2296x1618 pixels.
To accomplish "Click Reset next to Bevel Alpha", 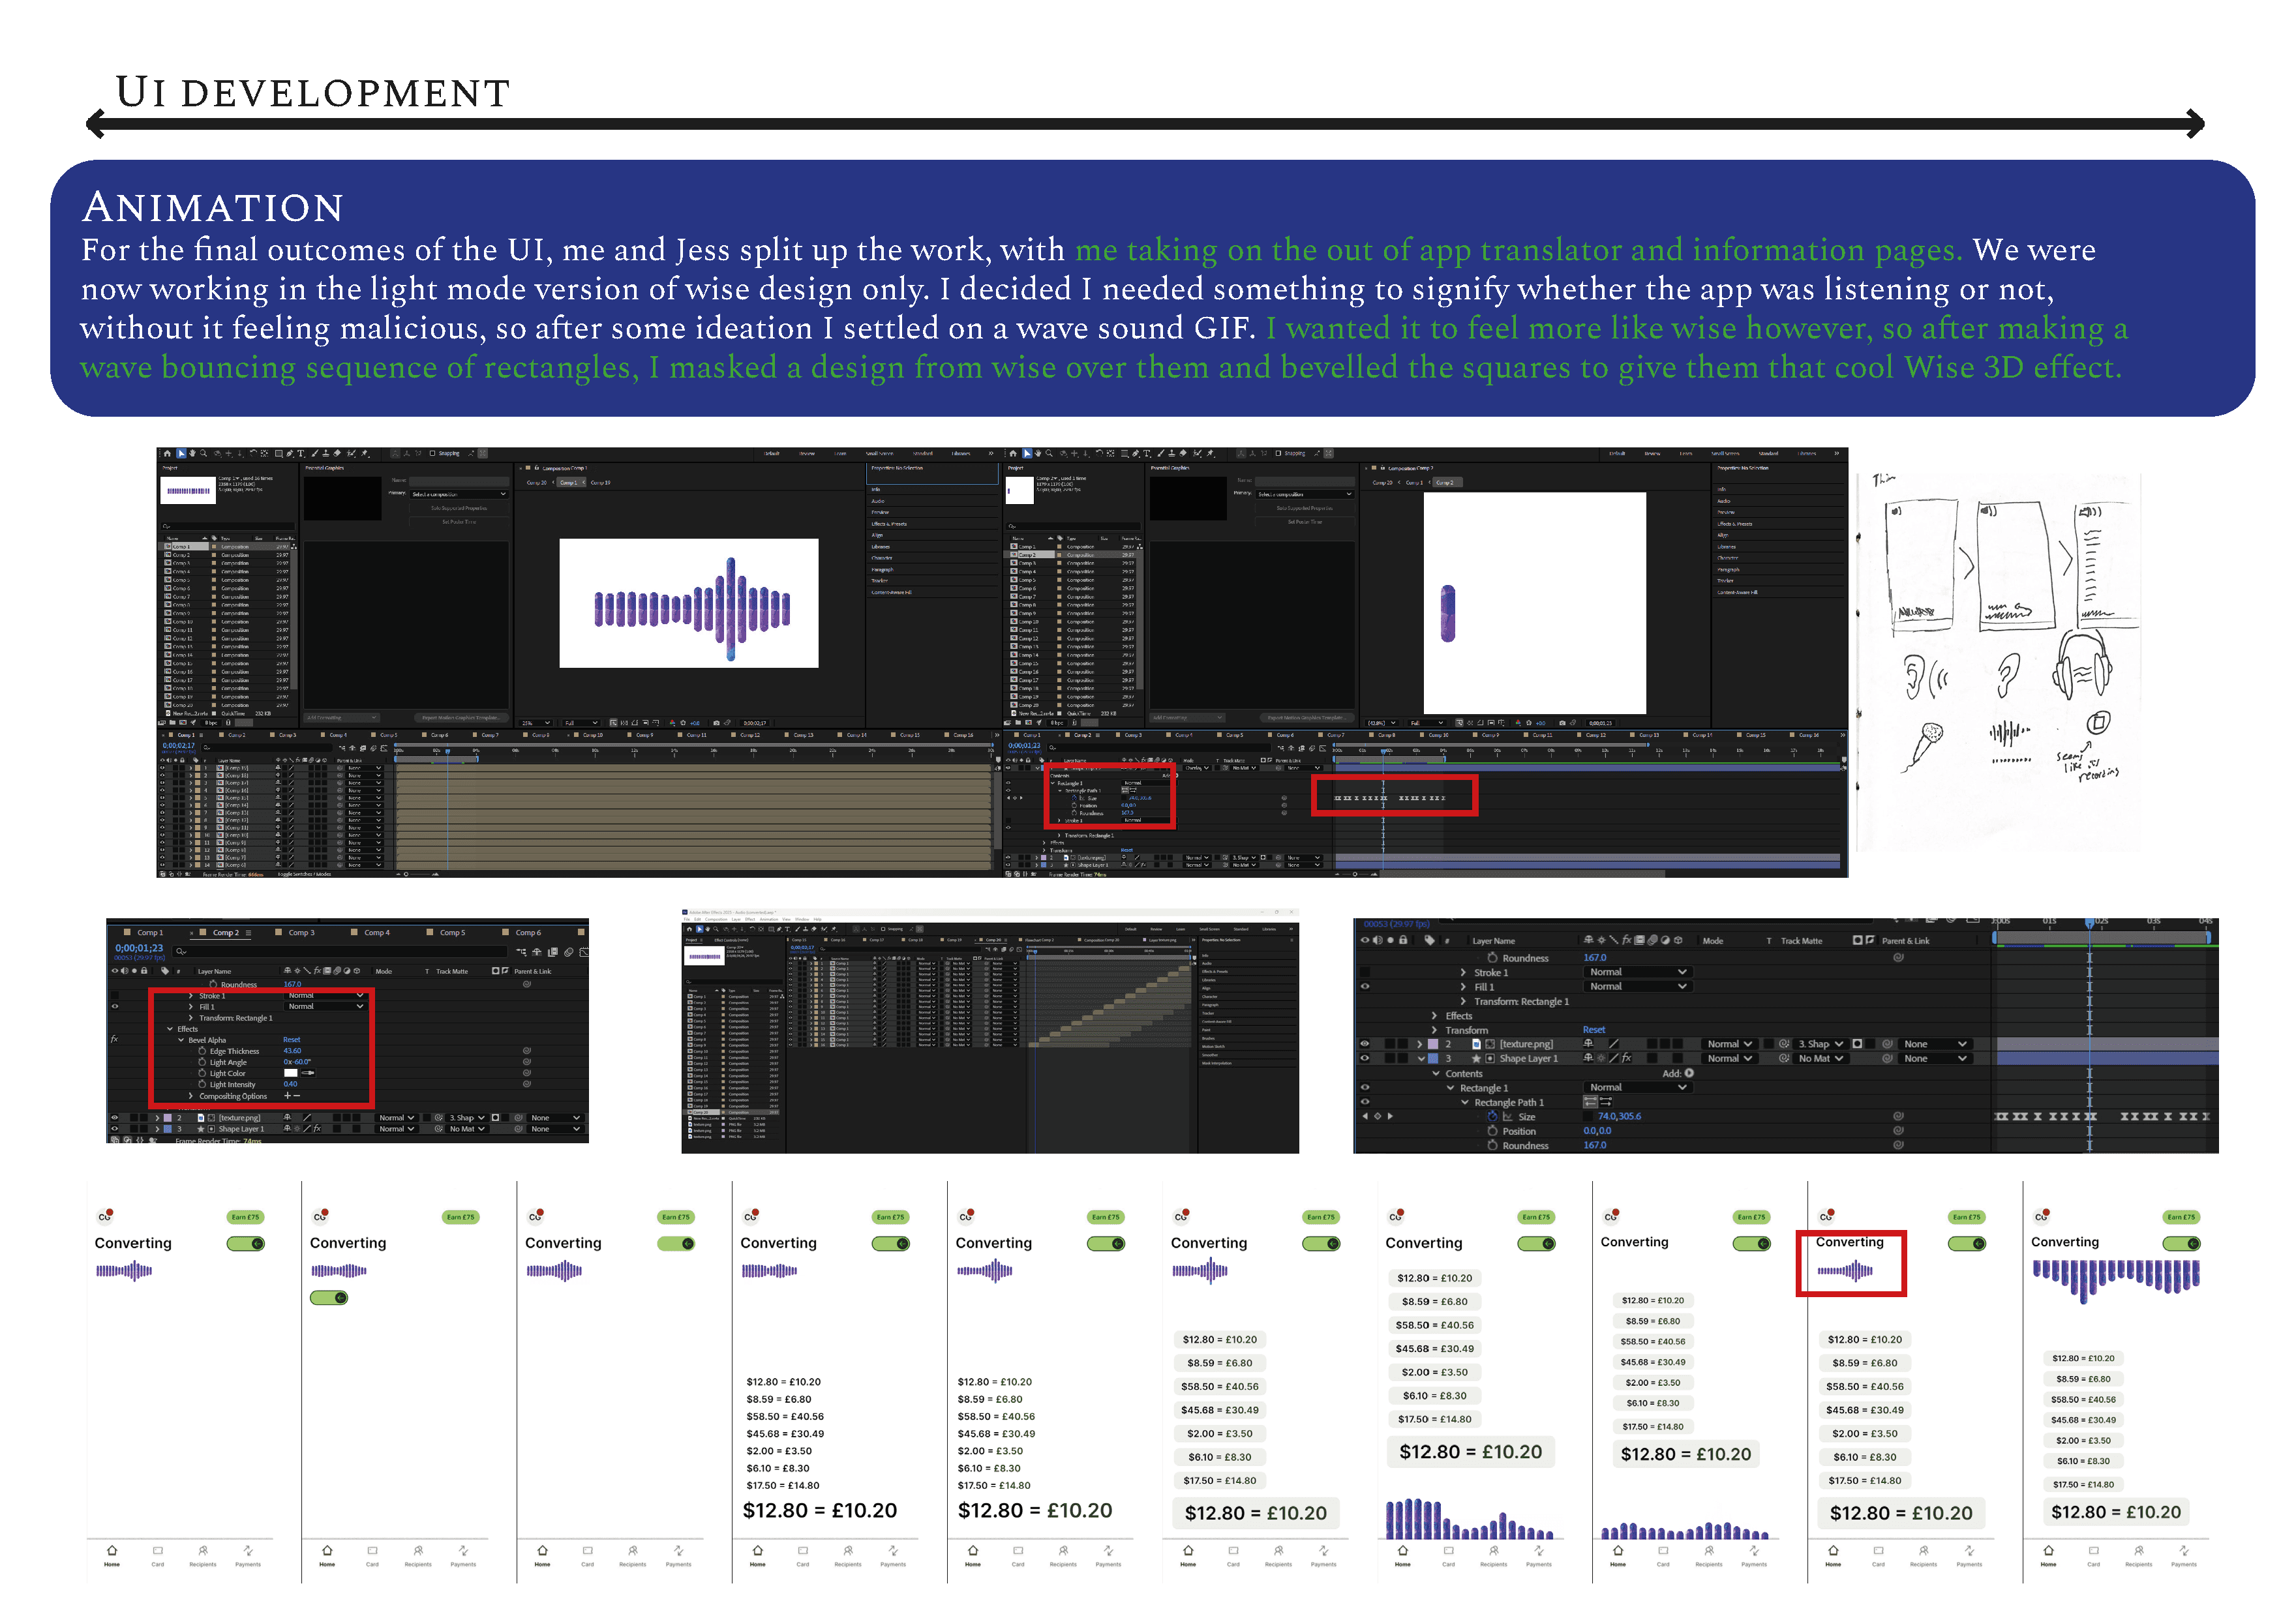I will 292,1040.
